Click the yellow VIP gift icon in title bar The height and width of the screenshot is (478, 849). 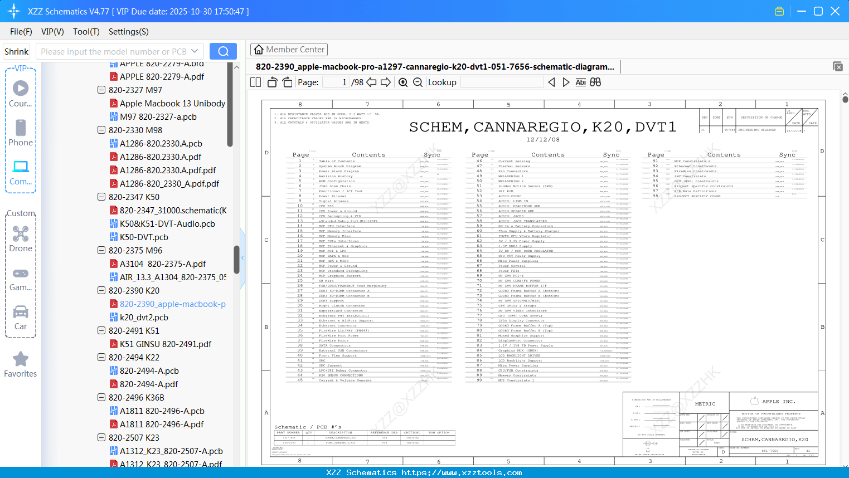[x=779, y=11]
